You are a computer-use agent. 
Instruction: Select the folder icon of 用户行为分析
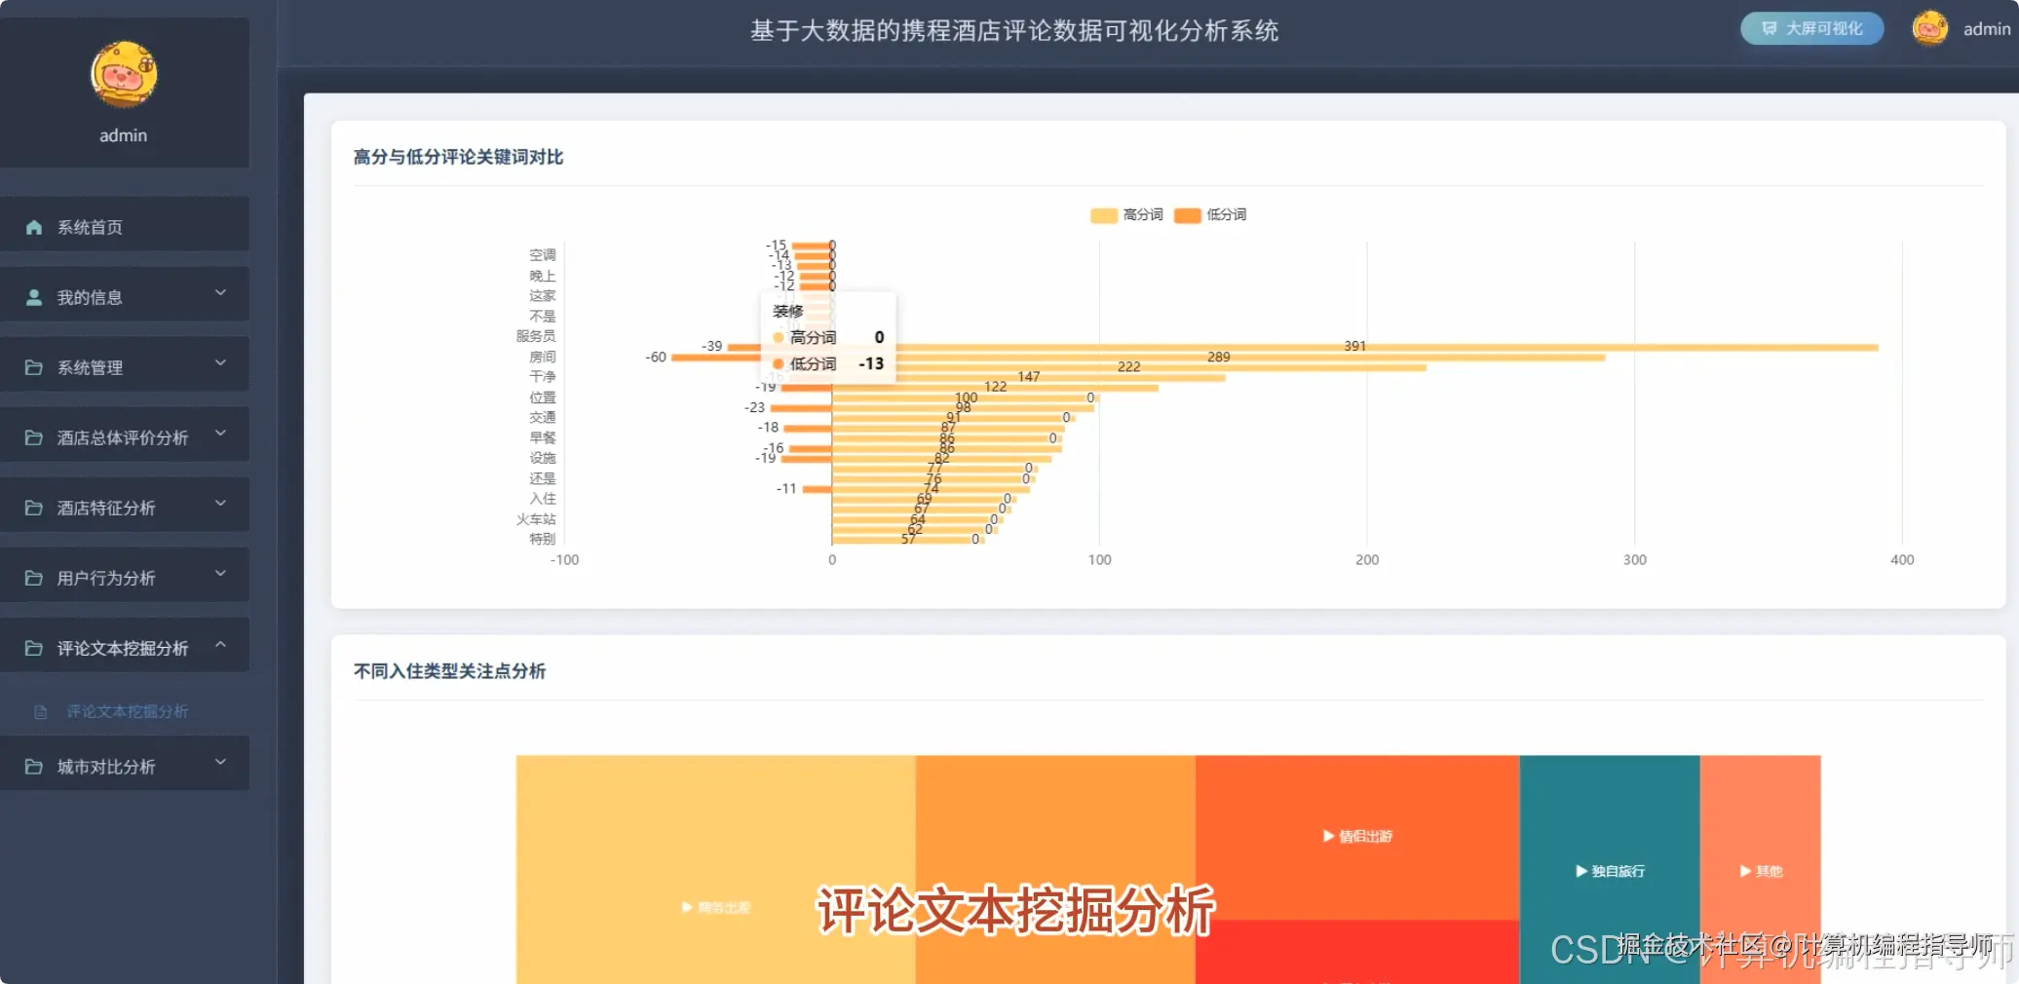point(34,578)
